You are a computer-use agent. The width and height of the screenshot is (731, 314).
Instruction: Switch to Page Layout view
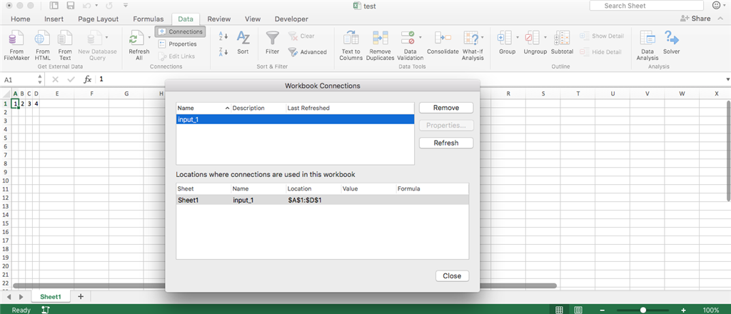click(x=578, y=310)
